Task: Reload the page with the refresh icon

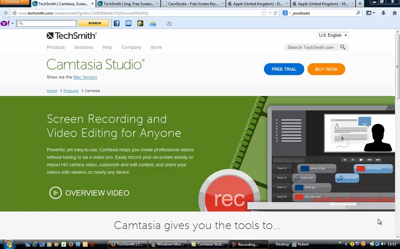Action: pyautogui.click(x=275, y=13)
